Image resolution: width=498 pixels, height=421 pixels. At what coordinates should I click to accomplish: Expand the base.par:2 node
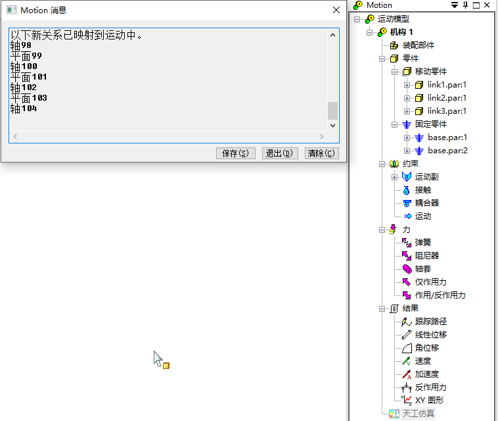[407, 151]
